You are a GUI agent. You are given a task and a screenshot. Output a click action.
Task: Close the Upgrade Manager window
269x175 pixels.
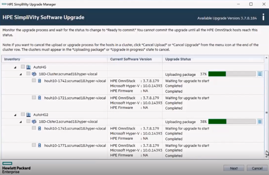click(264, 4)
